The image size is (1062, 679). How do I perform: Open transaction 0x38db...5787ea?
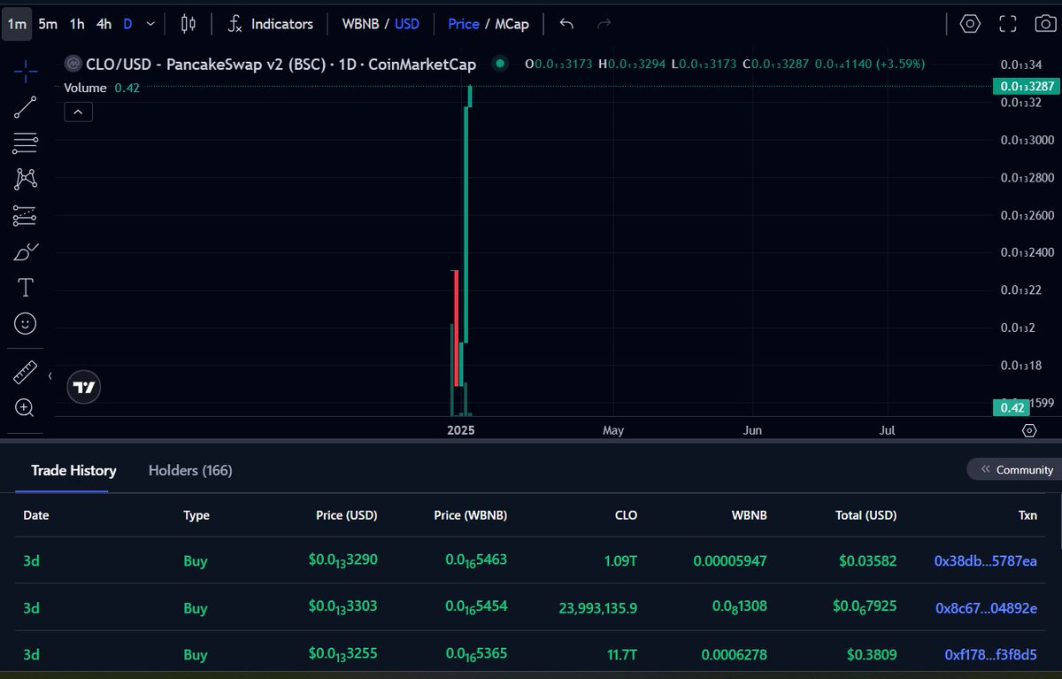(x=984, y=560)
